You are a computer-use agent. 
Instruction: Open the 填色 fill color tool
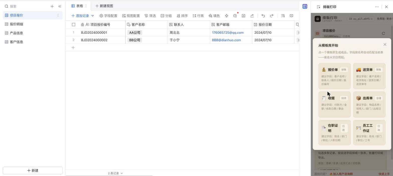(214, 16)
